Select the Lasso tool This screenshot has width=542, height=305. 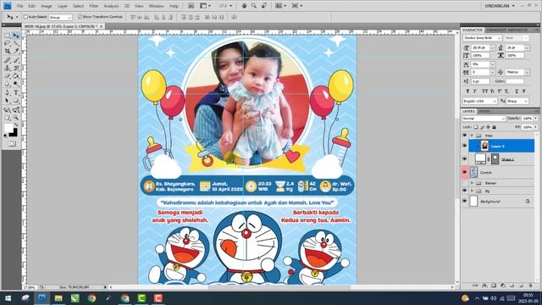[8, 43]
